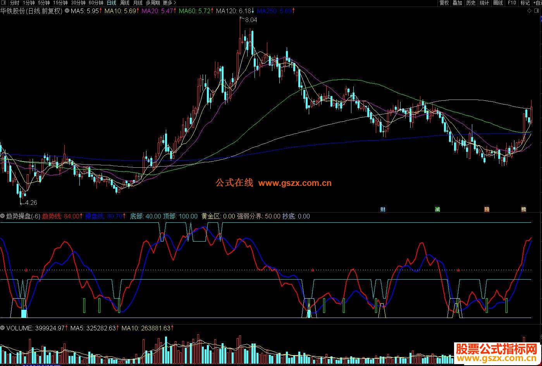Click the orange 预 marker on the timeline
Screen dimensions: 542x366
point(487,210)
